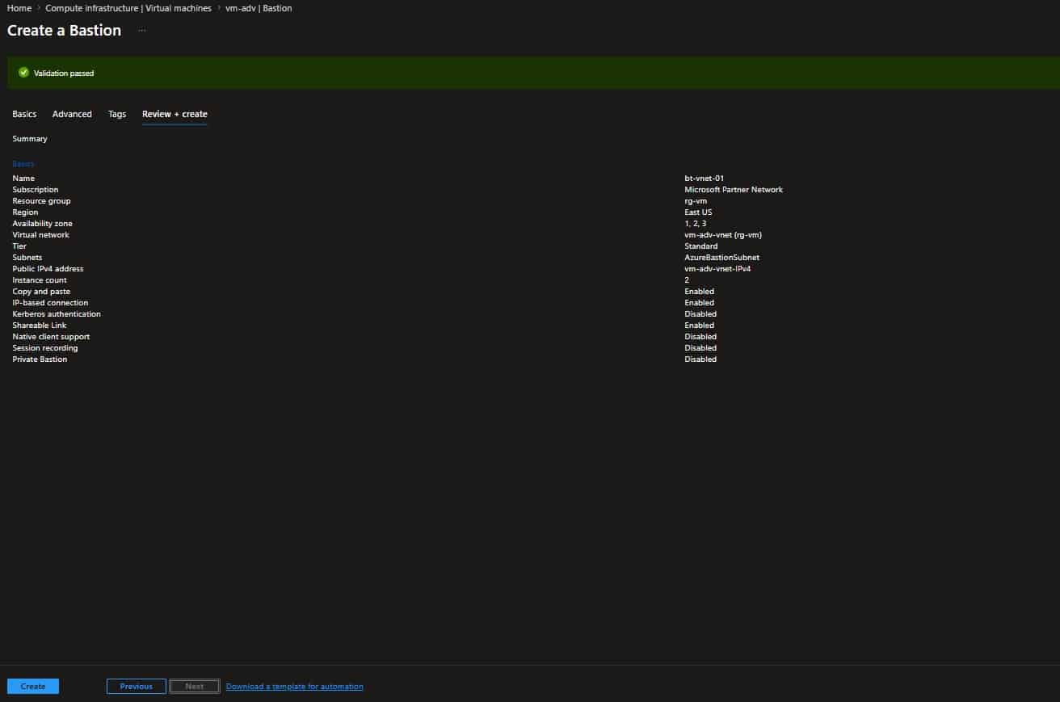Open Download a template for automation
The width and height of the screenshot is (1060, 702).
pyautogui.click(x=294, y=685)
